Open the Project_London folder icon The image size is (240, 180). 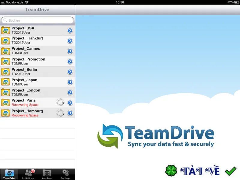click(x=5, y=92)
